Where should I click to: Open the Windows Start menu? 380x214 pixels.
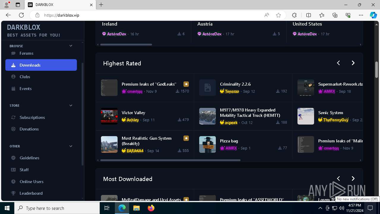[x=7, y=208]
